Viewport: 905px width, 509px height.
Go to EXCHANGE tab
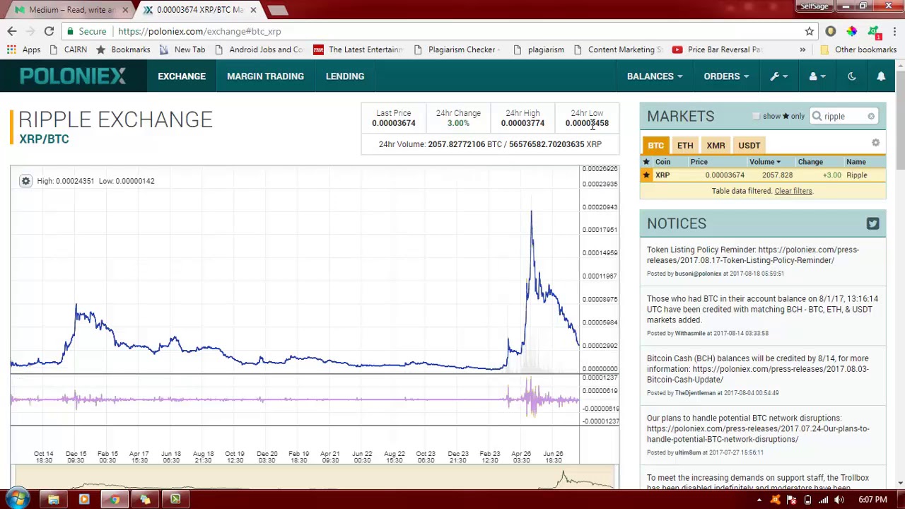point(182,76)
